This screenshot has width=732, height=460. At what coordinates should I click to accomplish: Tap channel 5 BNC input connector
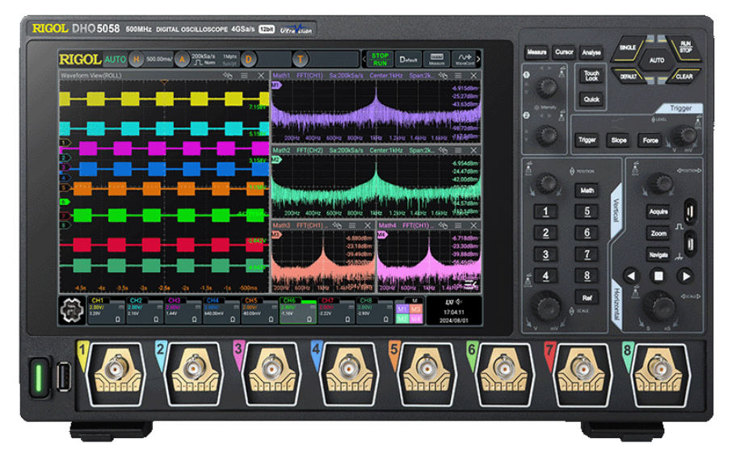tap(427, 370)
